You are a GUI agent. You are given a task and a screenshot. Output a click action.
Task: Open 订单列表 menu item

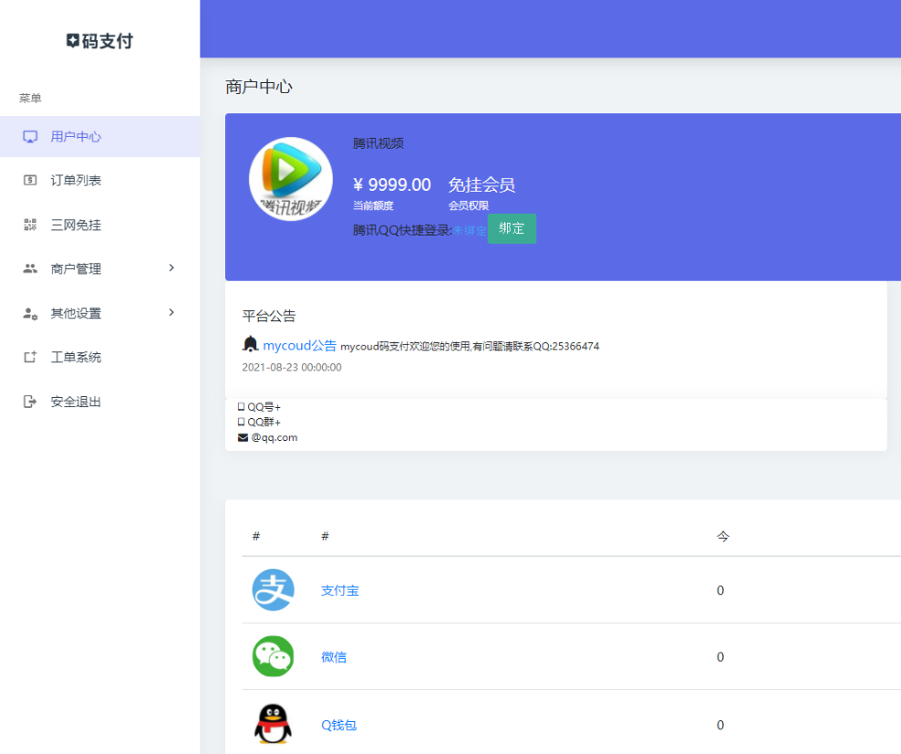100,181
